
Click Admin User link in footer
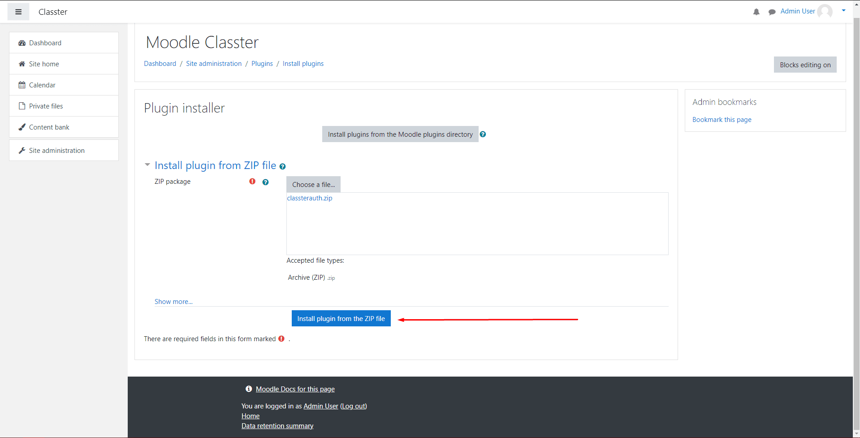coord(321,406)
